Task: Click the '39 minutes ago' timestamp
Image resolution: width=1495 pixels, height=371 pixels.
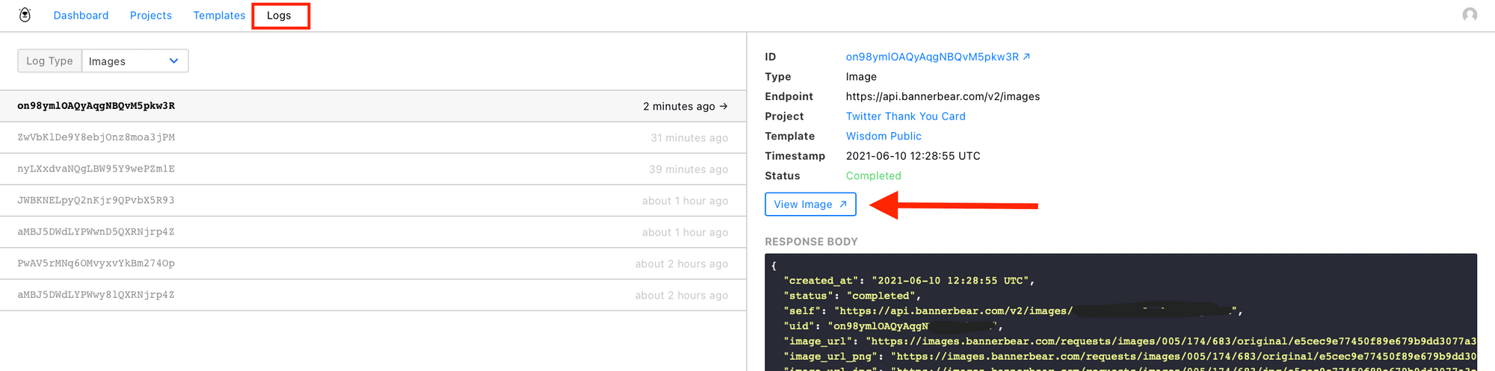Action: point(688,169)
